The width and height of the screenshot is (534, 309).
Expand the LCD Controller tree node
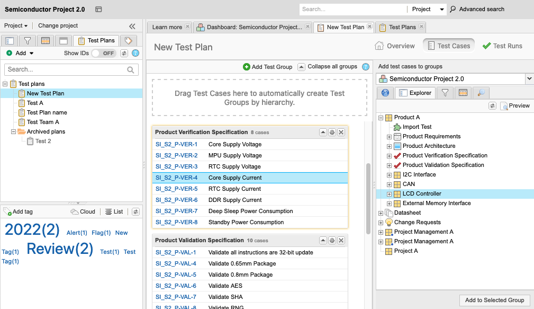(389, 194)
